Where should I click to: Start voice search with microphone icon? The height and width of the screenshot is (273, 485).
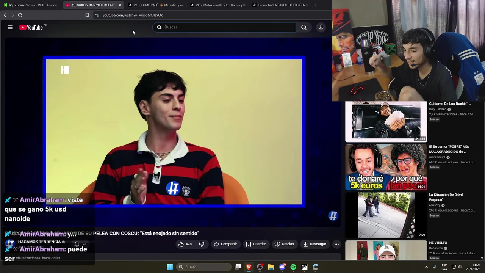coord(321,27)
